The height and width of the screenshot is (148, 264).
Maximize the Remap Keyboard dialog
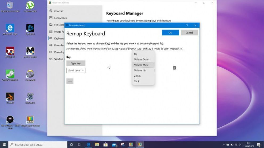click(x=187, y=25)
